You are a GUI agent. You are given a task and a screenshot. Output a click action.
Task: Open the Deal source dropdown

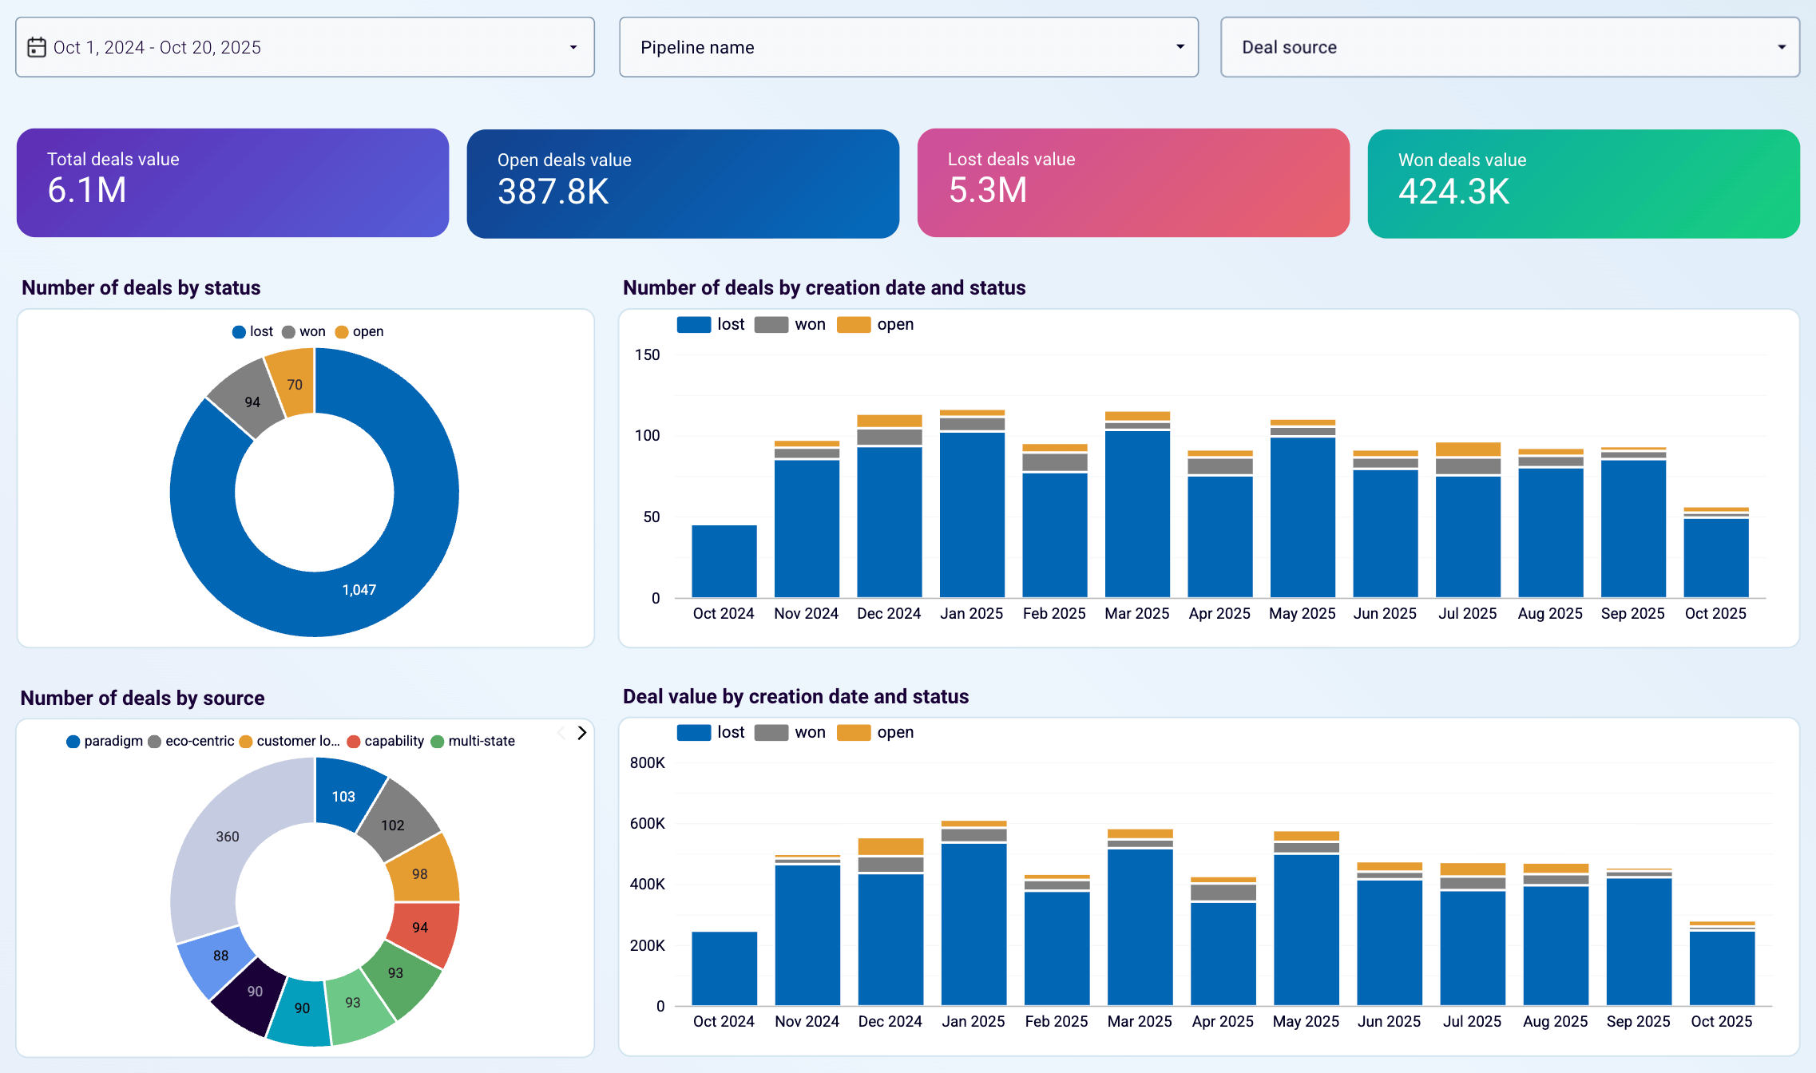tap(1509, 47)
